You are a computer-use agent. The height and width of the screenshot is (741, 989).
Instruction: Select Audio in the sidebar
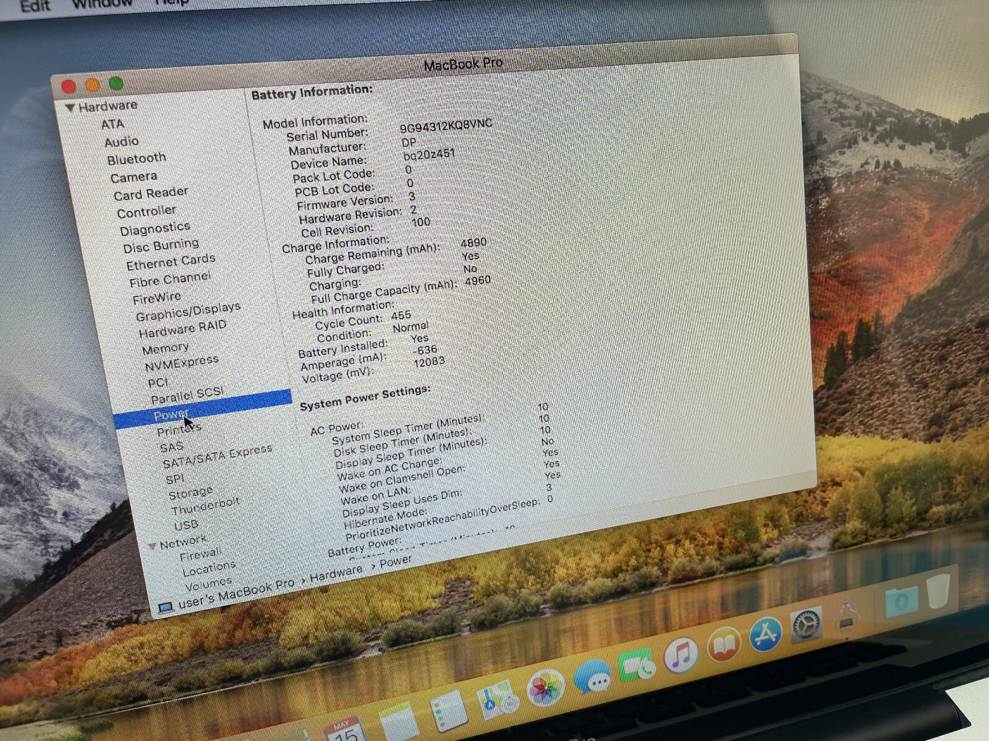pos(122,142)
